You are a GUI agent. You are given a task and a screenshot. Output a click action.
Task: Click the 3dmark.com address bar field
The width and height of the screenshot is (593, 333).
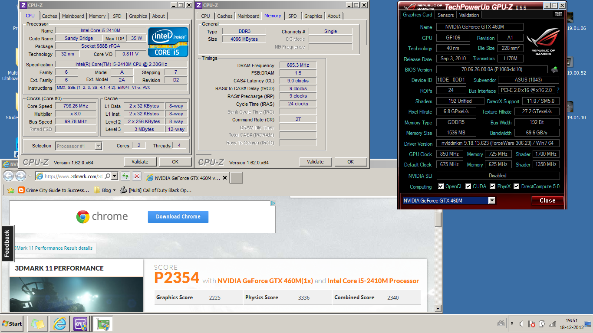coord(73,176)
